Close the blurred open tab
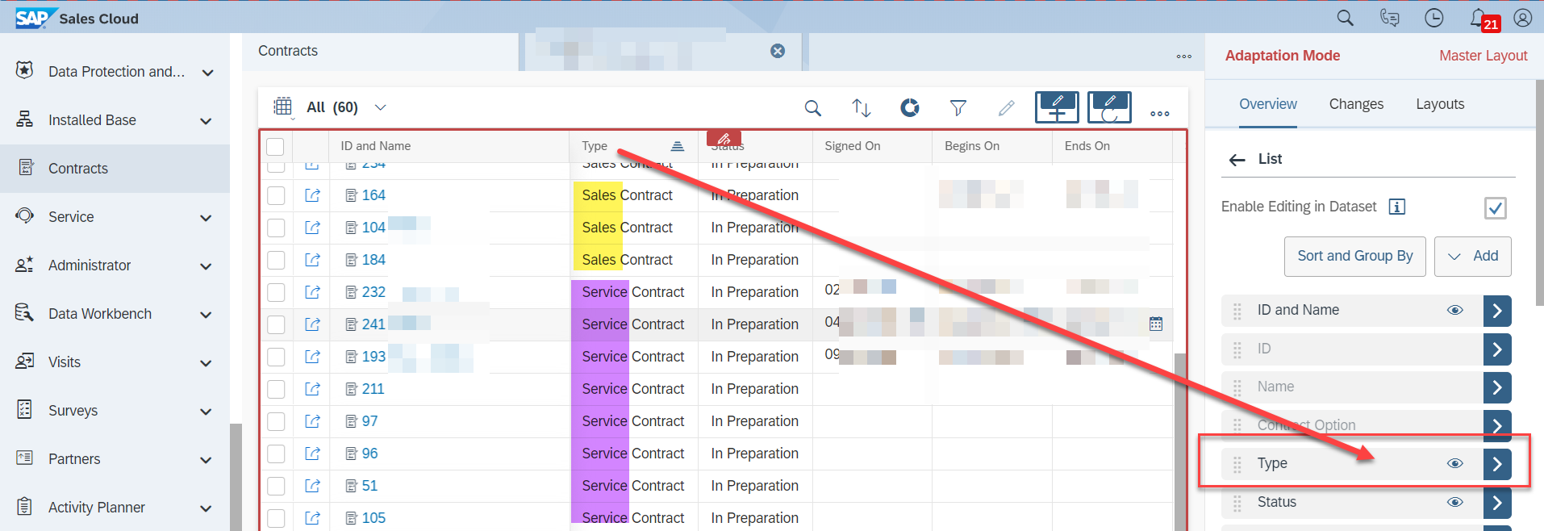1544x531 pixels. click(778, 51)
